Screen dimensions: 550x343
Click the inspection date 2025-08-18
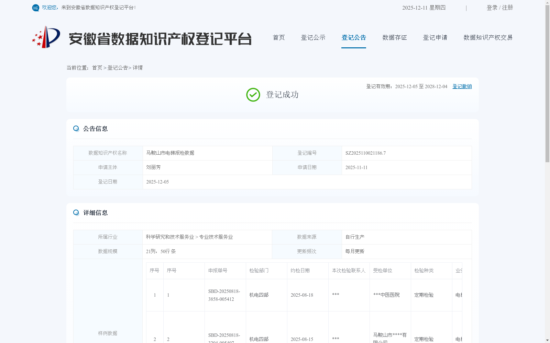302,295
